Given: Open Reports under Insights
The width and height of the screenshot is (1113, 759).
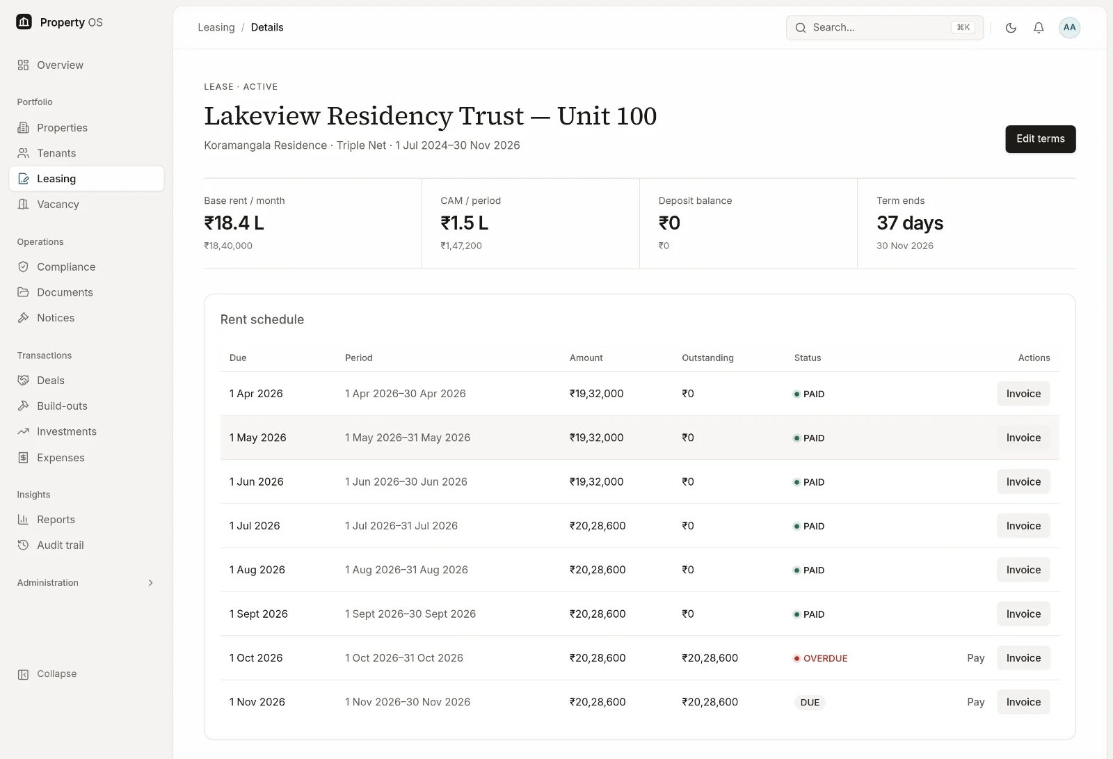Looking at the screenshot, I should [86, 520].
